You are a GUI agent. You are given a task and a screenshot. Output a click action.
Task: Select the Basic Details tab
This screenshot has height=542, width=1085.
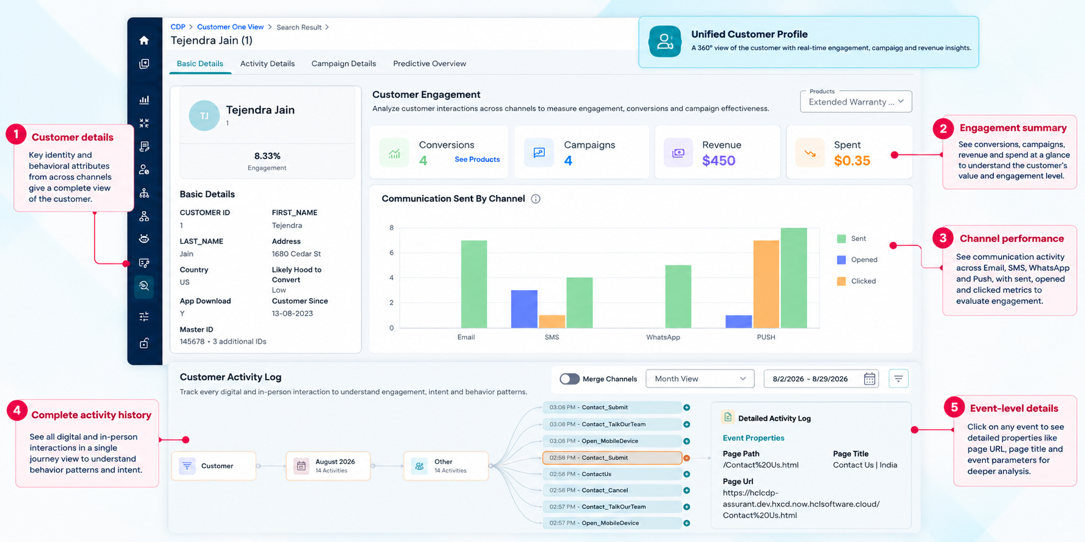click(200, 64)
